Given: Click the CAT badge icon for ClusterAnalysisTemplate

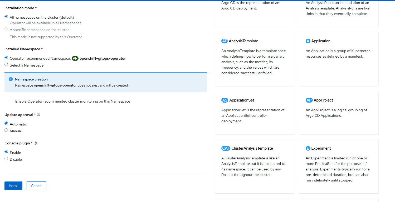Looking at the screenshot, I should (226, 148).
